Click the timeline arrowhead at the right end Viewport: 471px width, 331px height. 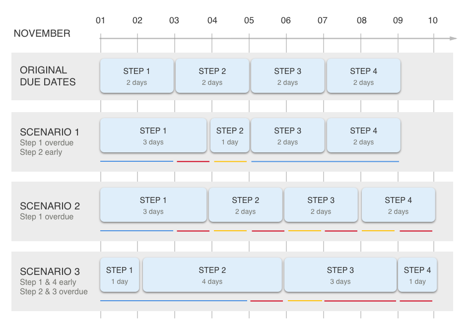(453, 38)
